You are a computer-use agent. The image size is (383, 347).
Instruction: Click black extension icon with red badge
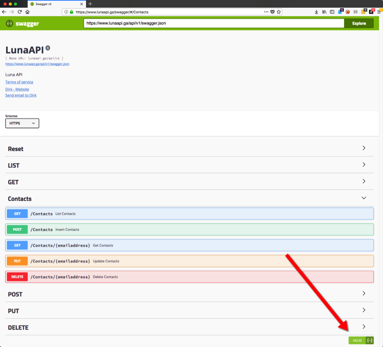click(x=372, y=11)
